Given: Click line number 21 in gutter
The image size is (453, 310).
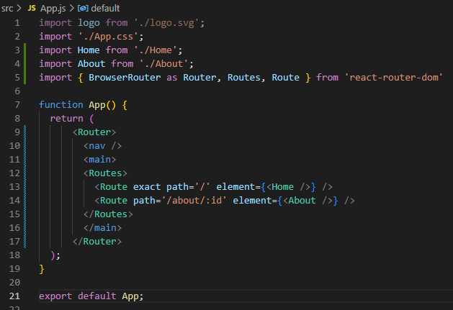Looking at the screenshot, I should (x=14, y=296).
